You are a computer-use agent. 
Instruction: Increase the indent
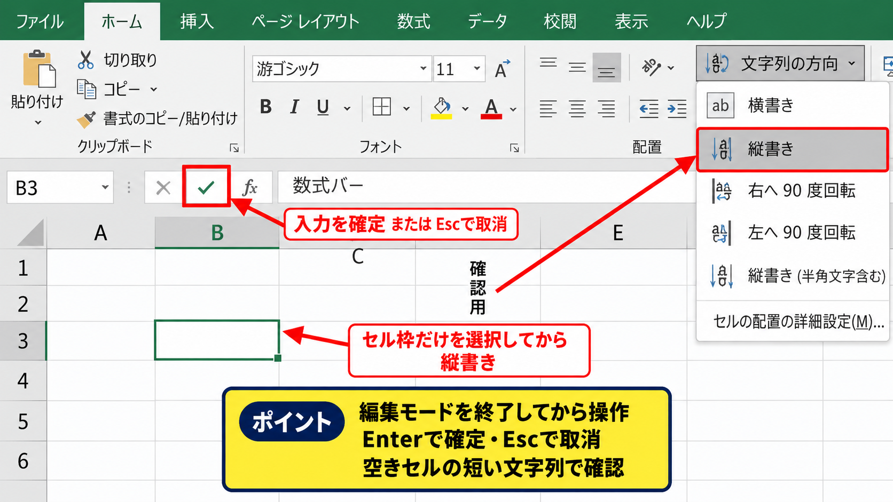[677, 109]
